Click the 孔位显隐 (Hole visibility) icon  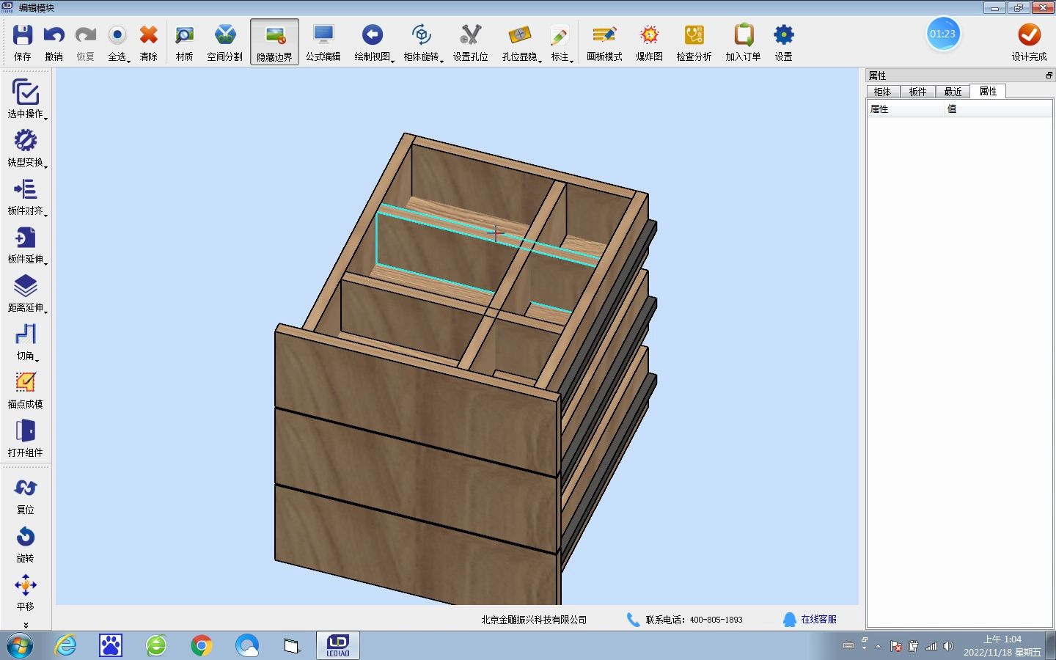pyautogui.click(x=519, y=35)
